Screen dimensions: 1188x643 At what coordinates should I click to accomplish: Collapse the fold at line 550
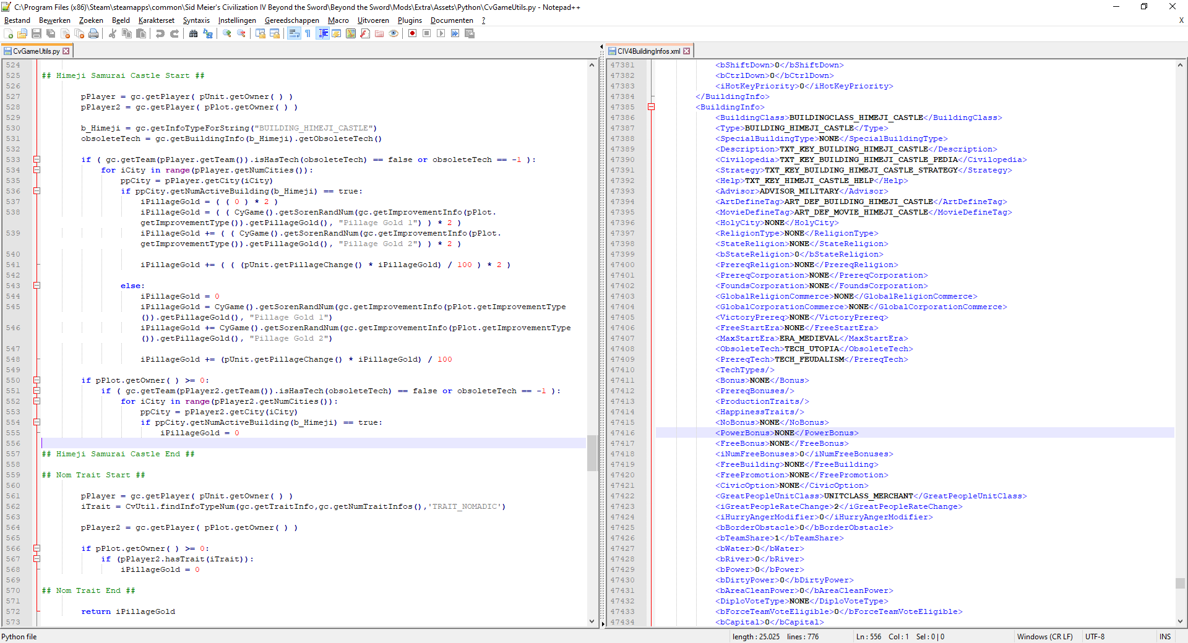pos(37,380)
